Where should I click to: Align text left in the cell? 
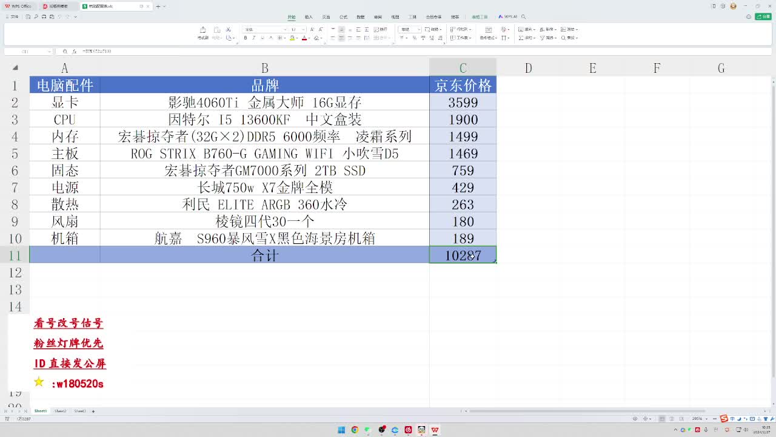tap(333, 38)
